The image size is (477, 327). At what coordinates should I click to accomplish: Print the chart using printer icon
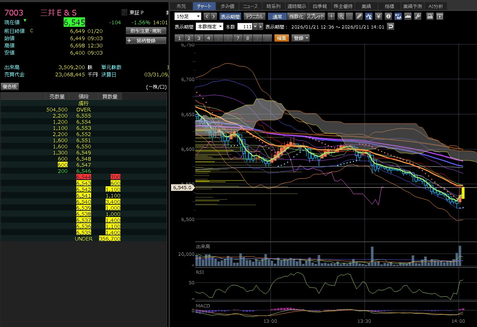(430, 16)
